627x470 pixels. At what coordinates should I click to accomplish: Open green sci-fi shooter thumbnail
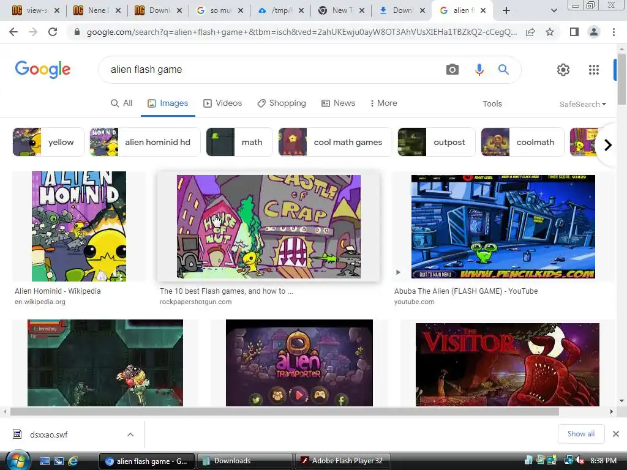click(x=105, y=363)
